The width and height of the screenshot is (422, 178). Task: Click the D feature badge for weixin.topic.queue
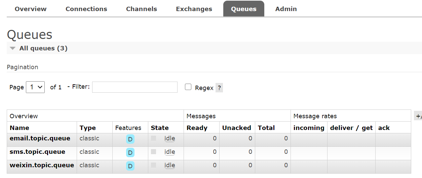pyautogui.click(x=130, y=166)
